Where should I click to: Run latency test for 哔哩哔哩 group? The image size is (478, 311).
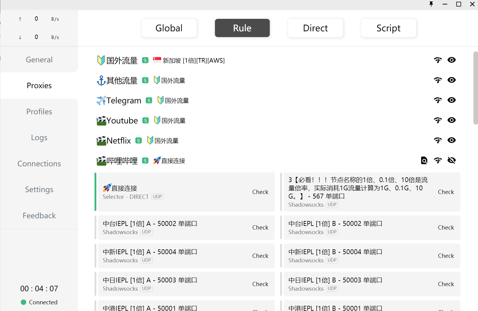pyautogui.click(x=438, y=160)
